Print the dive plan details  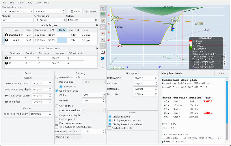(x=221, y=73)
